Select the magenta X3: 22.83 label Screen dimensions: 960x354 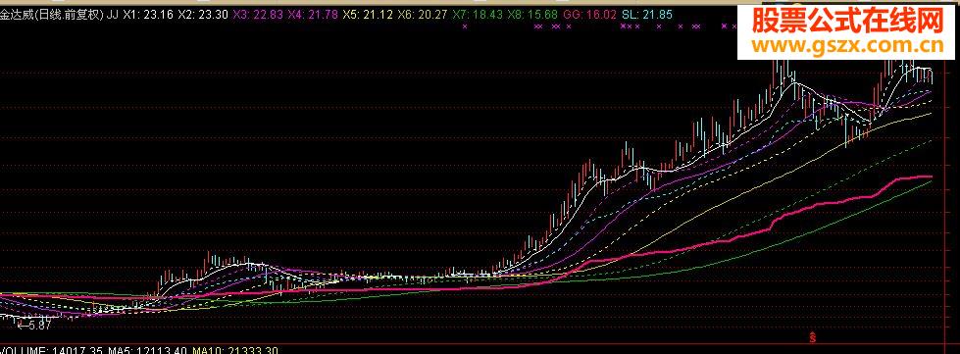click(x=259, y=15)
